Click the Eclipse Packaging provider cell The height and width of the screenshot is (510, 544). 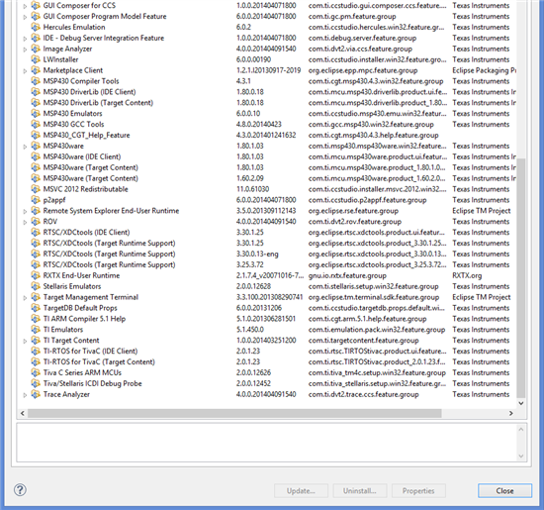[484, 70]
